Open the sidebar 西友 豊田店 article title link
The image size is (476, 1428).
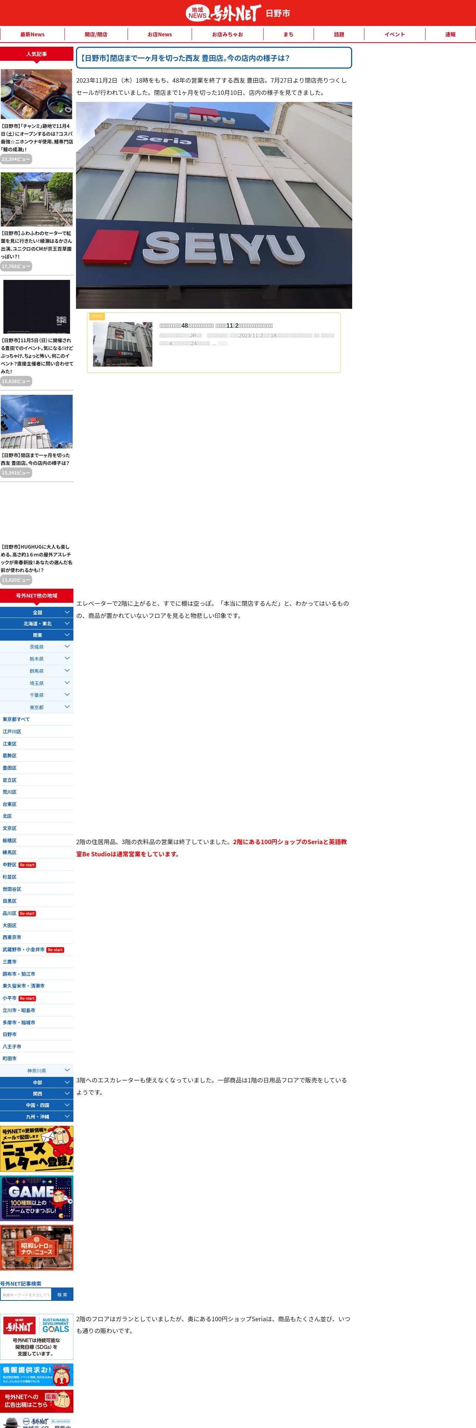(35, 459)
